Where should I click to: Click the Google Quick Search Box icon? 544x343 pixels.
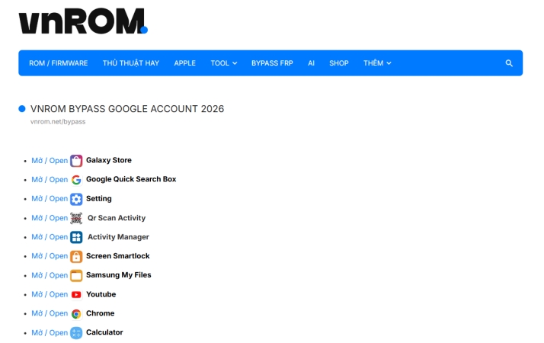coord(76,180)
